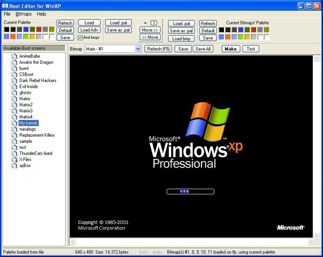Click the Move >> button
This screenshot has width=323, height=257.
(x=150, y=30)
